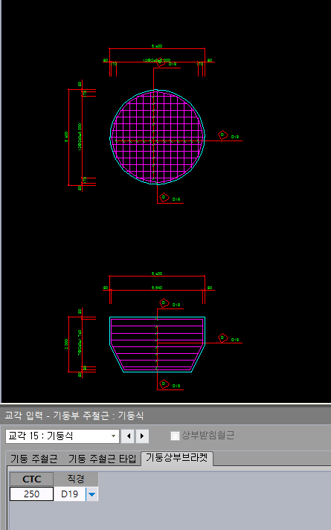This screenshot has height=530, width=331.
Task: Select the D19 diameter cell
Action: click(70, 494)
